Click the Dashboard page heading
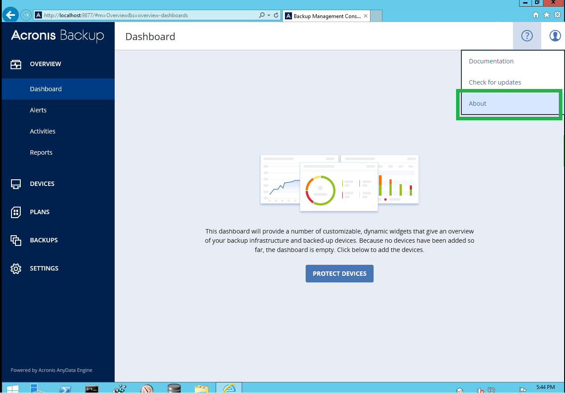Viewport: 565px width, 393px height. 150,37
